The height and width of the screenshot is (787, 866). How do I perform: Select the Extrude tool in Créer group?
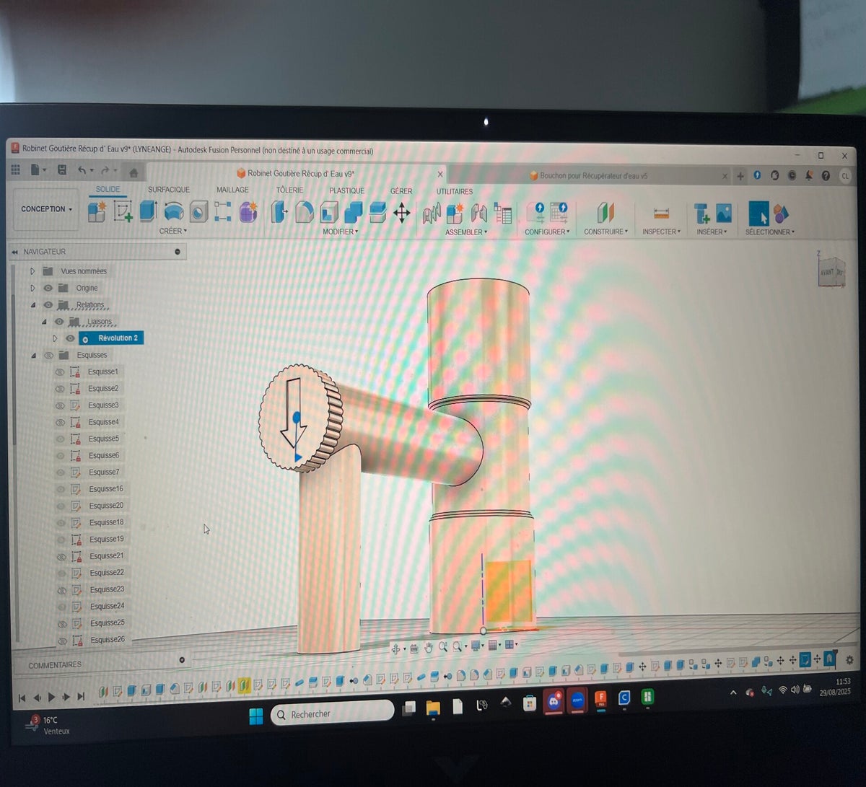(148, 211)
